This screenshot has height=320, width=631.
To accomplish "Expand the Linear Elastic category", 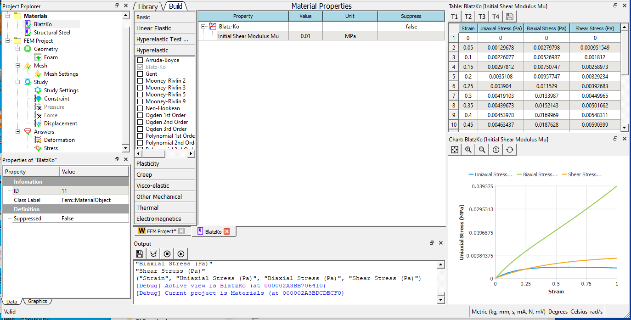I will click(165, 28).
